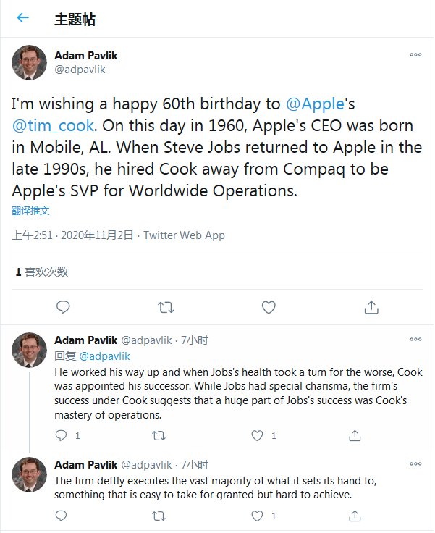View the 1 喜欢次数 likes list
The image size is (435, 533).
pos(42,272)
